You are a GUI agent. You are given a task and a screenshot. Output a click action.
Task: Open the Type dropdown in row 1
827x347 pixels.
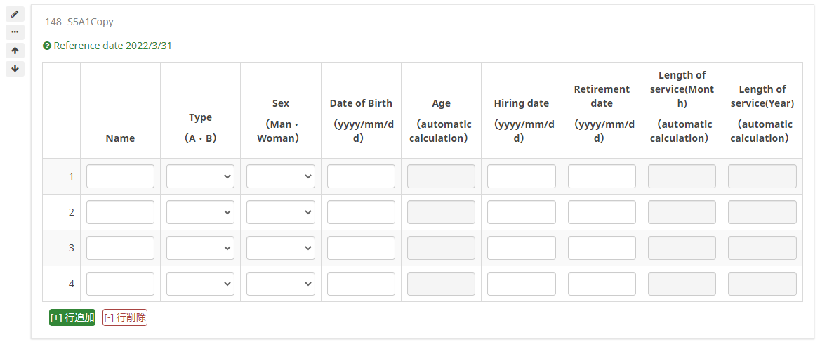coord(200,176)
